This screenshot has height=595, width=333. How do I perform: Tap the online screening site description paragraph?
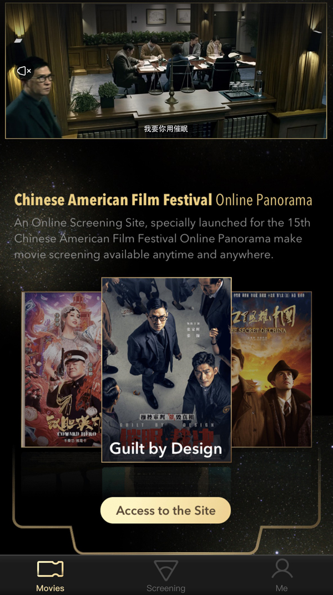pyautogui.click(x=162, y=239)
